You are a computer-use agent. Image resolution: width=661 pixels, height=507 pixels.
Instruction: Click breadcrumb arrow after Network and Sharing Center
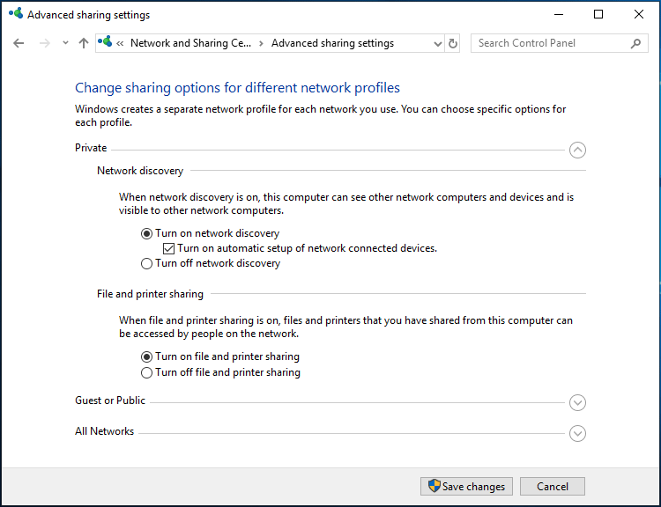262,43
